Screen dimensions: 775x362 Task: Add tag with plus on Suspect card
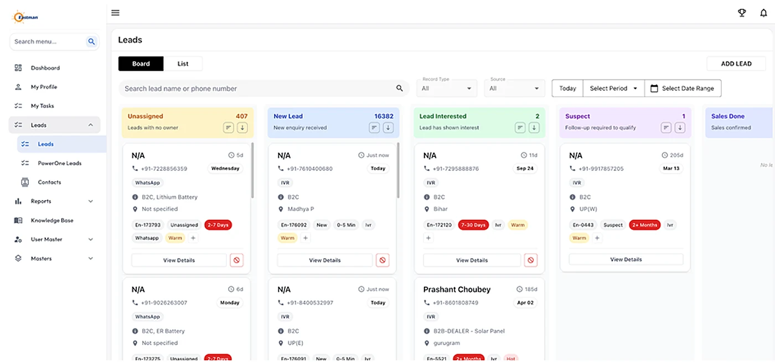click(597, 238)
